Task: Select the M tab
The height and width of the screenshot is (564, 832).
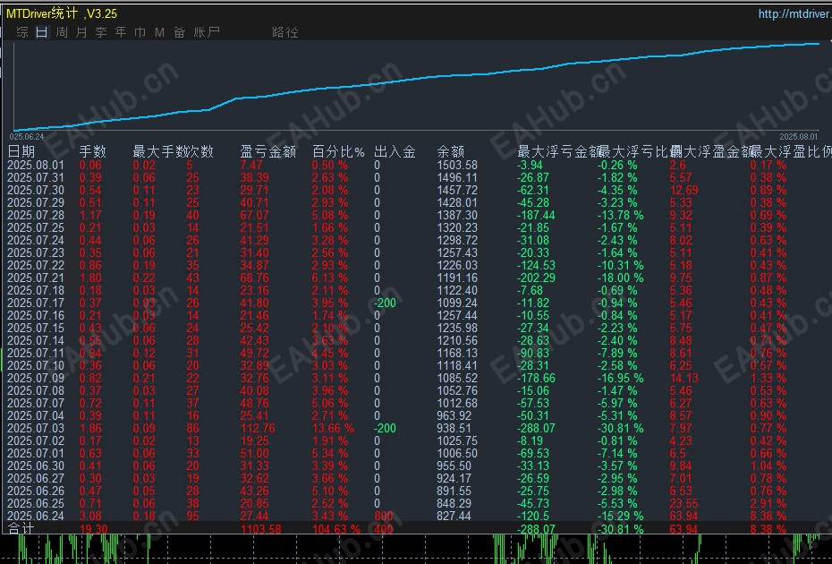Action: click(160, 32)
